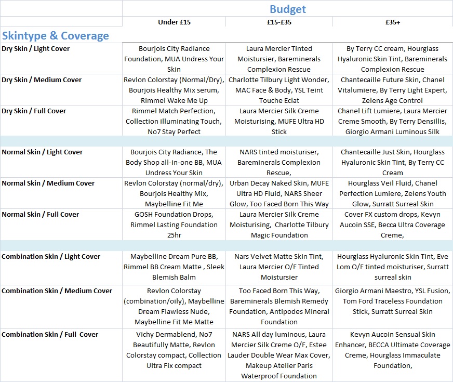Click the cell with 'Bareminerals Blemish Remedy Foundation'

click(279, 307)
